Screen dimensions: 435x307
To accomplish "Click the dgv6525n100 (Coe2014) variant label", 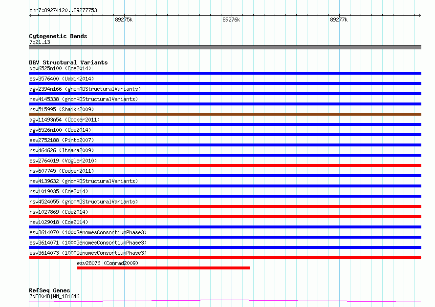I will point(60,68).
